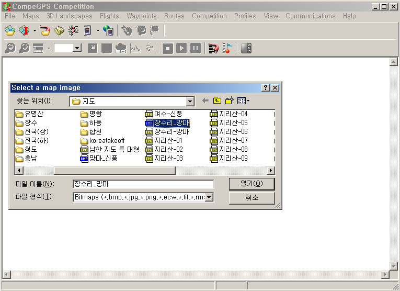Click the map icon with red I
The height and width of the screenshot is (291, 400).
pyautogui.click(x=25, y=31)
